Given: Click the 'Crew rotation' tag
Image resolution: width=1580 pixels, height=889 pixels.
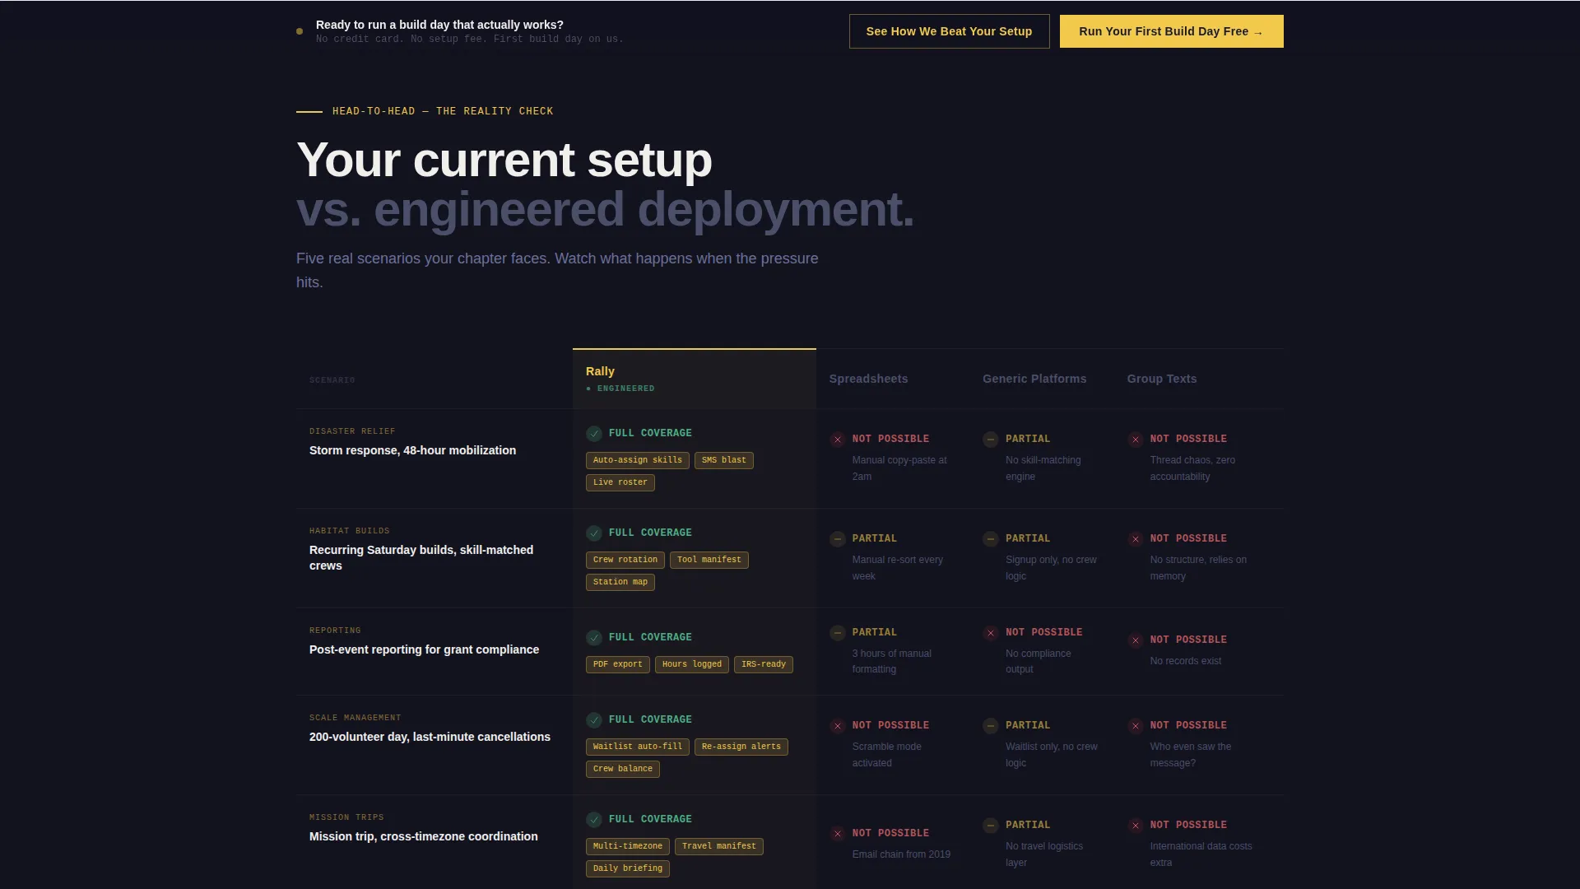Looking at the screenshot, I should pos(625,560).
